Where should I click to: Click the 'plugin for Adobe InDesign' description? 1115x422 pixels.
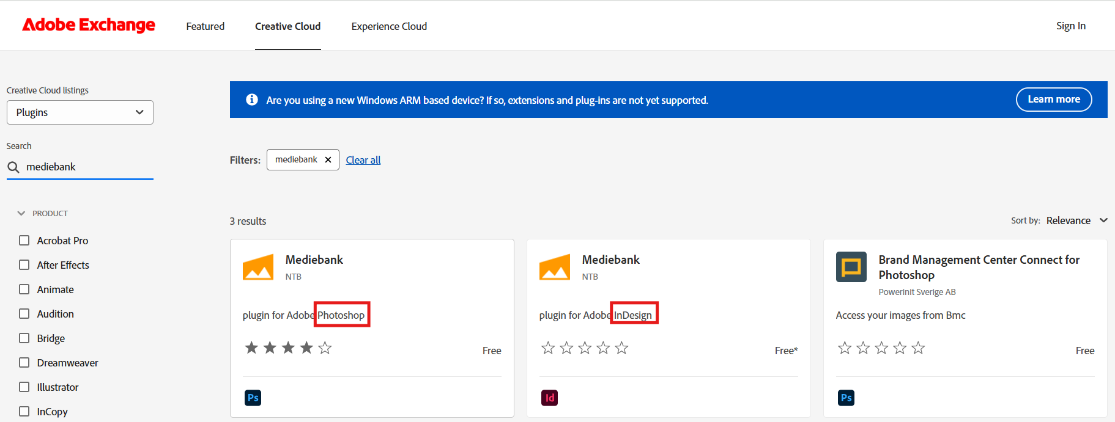pyautogui.click(x=595, y=315)
